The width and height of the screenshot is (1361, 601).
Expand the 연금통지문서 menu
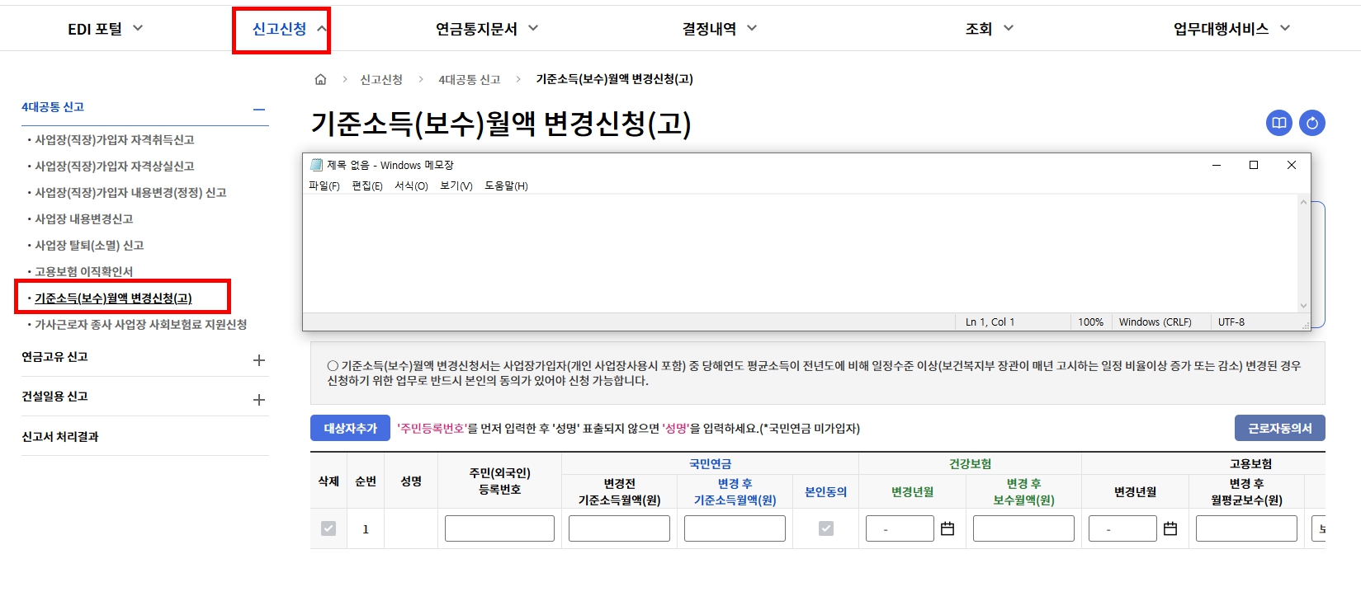pos(487,29)
